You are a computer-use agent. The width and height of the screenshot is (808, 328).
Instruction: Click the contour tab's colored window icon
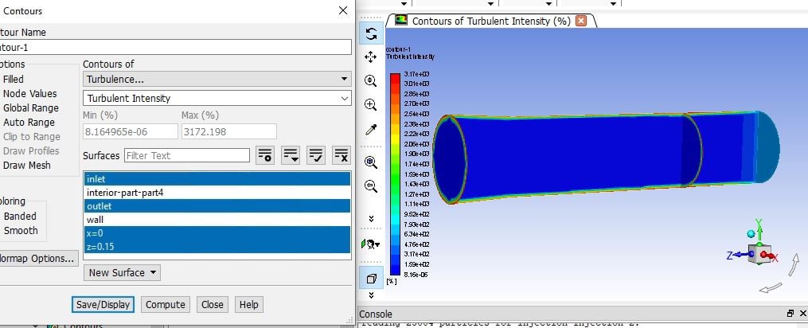(x=400, y=20)
